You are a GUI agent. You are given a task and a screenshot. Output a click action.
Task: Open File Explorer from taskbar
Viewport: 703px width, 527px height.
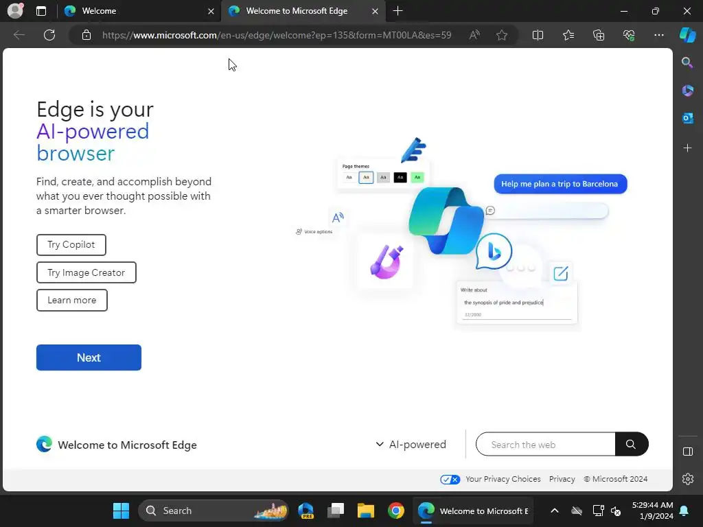pos(366,511)
